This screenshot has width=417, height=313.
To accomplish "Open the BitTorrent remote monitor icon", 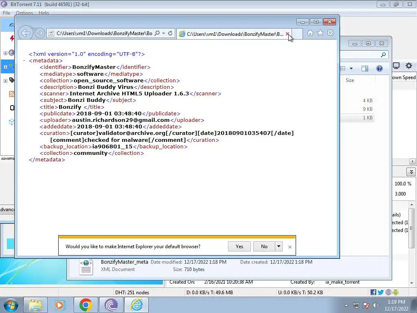I will [x=396, y=66].
